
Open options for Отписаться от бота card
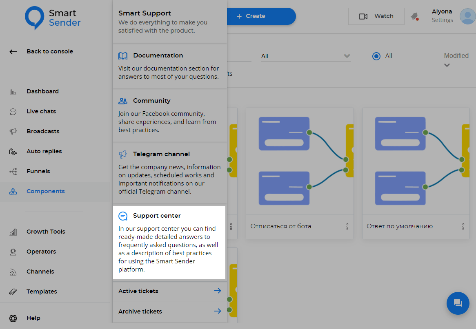[347, 227]
